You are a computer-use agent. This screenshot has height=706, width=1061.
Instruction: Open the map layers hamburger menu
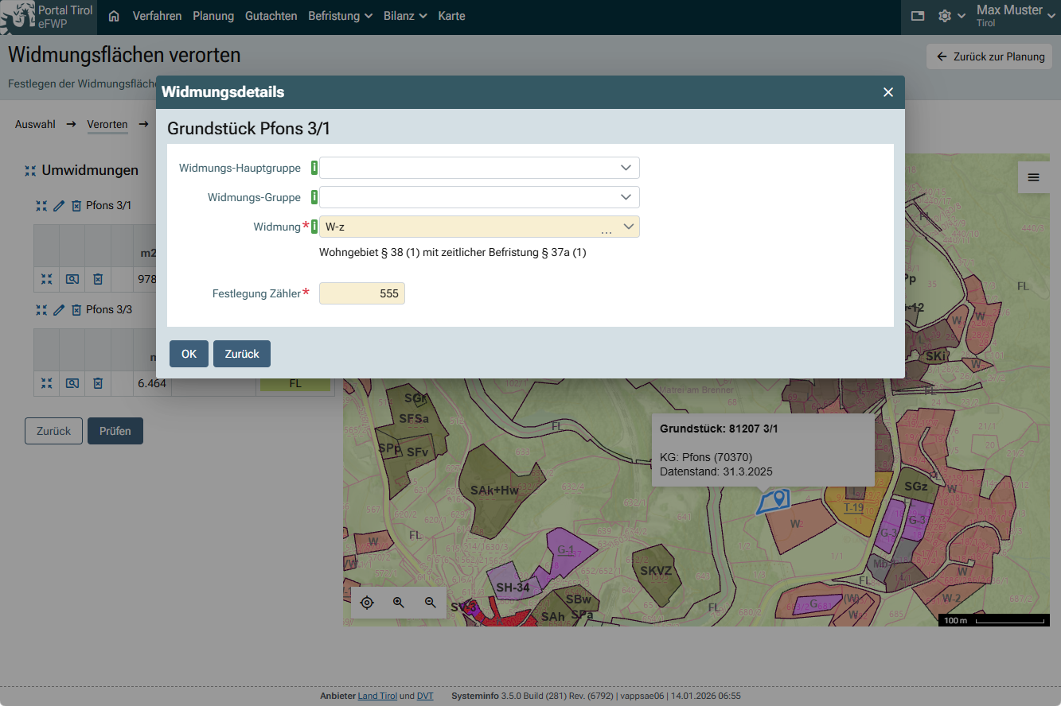(x=1033, y=177)
